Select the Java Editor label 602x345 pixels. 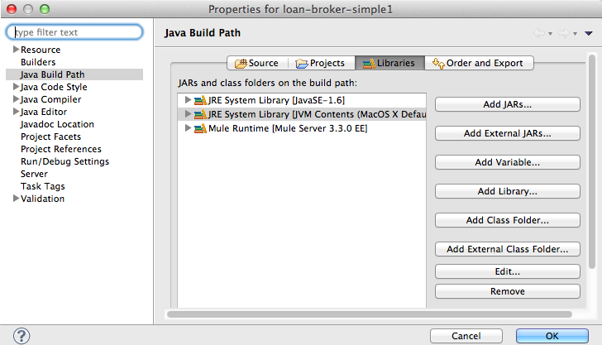click(x=44, y=112)
